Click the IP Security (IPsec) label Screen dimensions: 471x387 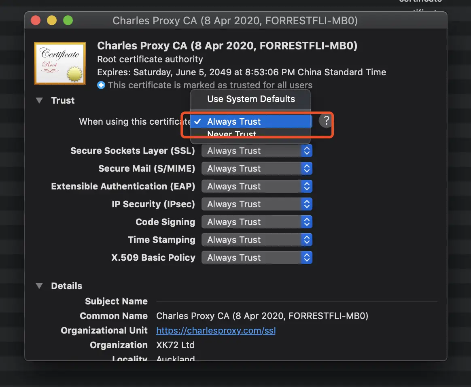(153, 204)
